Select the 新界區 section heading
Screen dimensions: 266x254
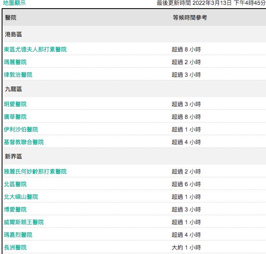(13, 156)
